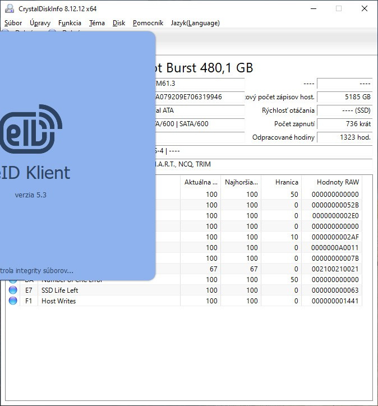Image resolution: width=378 pixels, height=406 pixels.
Task: Minimize the CrystalDiskInfo window
Action: tap(314, 8)
